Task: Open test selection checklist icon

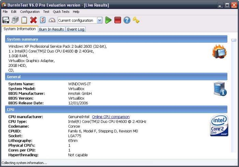Action: [x=43, y=20]
